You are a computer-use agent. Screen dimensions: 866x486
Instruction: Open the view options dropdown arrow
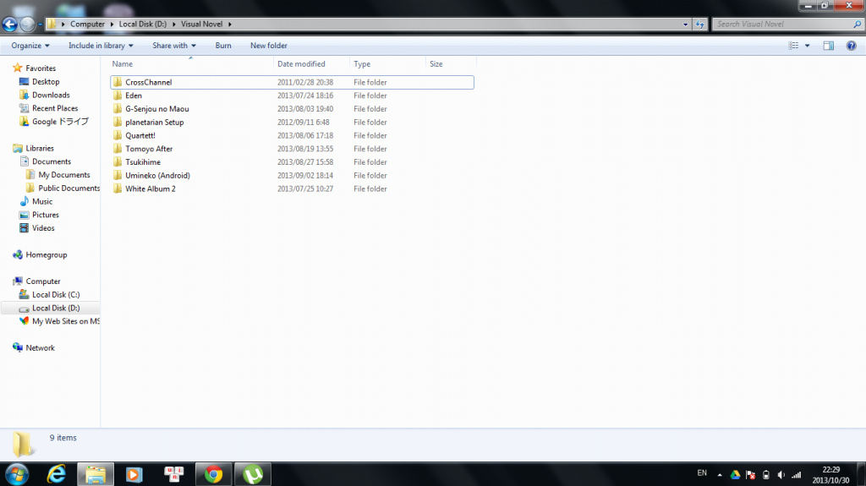point(807,46)
